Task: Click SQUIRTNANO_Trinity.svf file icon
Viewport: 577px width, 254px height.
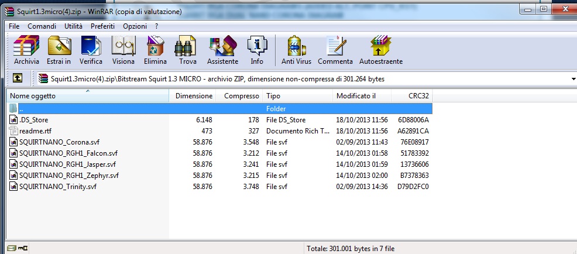Action: [x=13, y=187]
